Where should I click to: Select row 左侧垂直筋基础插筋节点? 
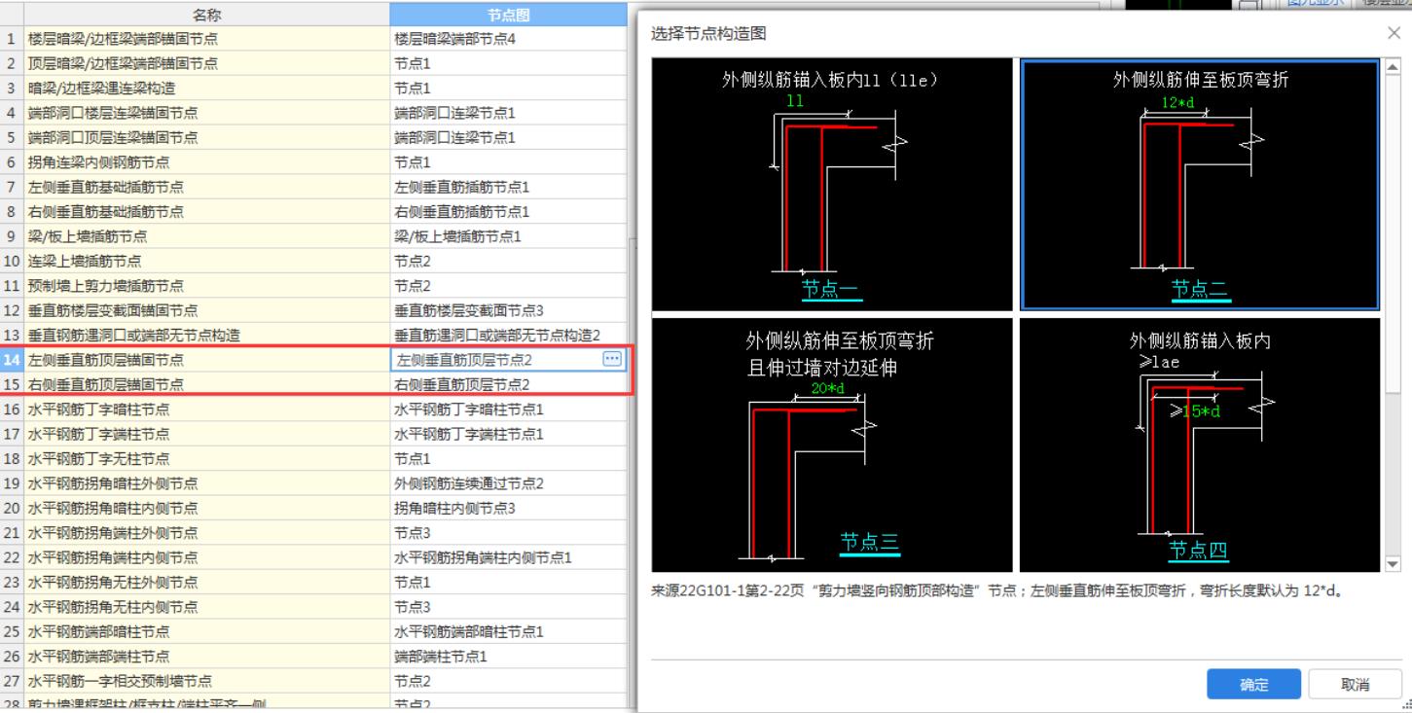pos(206,187)
